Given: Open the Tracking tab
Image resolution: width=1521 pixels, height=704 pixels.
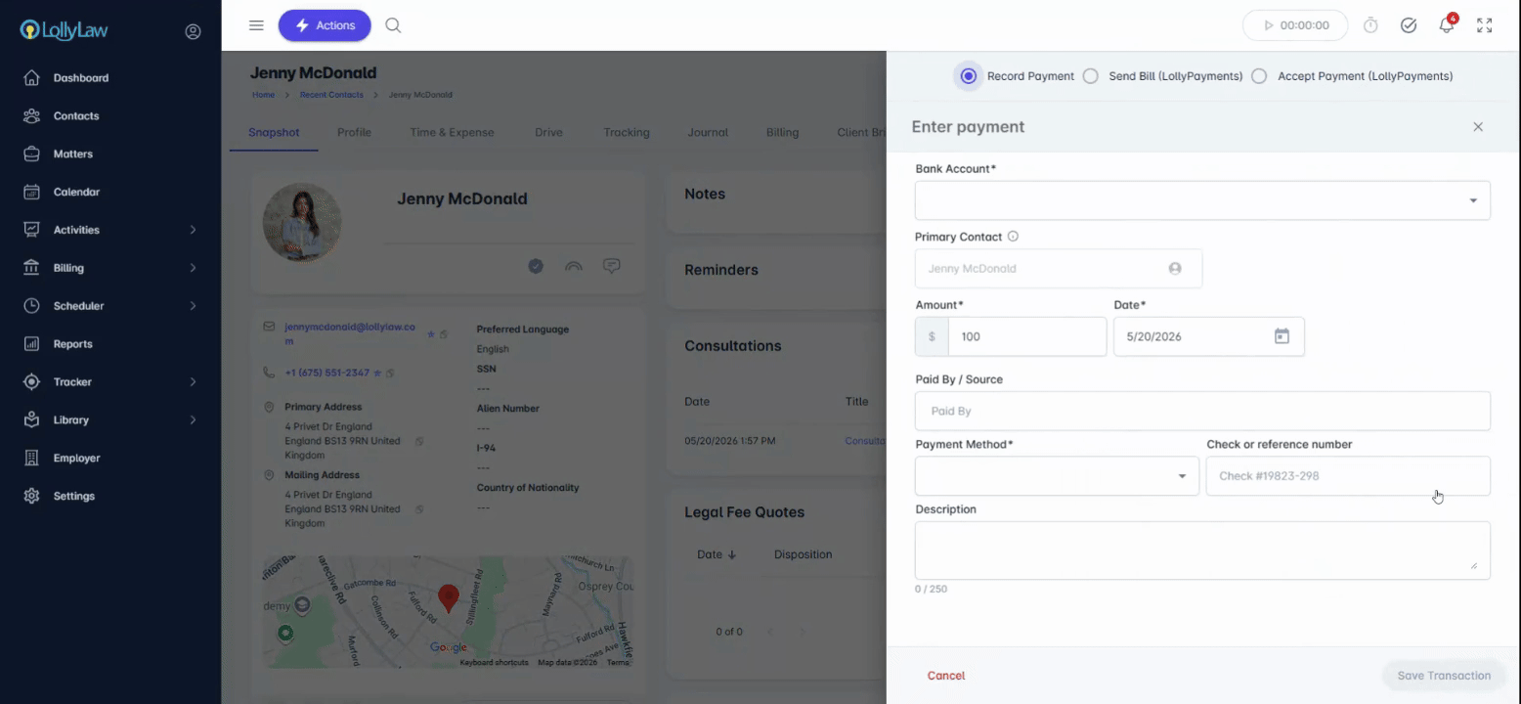Looking at the screenshot, I should [627, 132].
